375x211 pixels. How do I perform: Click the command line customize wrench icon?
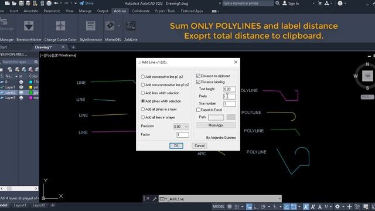point(155,199)
